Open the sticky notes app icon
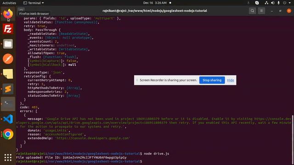Screen dimensions: 294x165 click(8, 74)
